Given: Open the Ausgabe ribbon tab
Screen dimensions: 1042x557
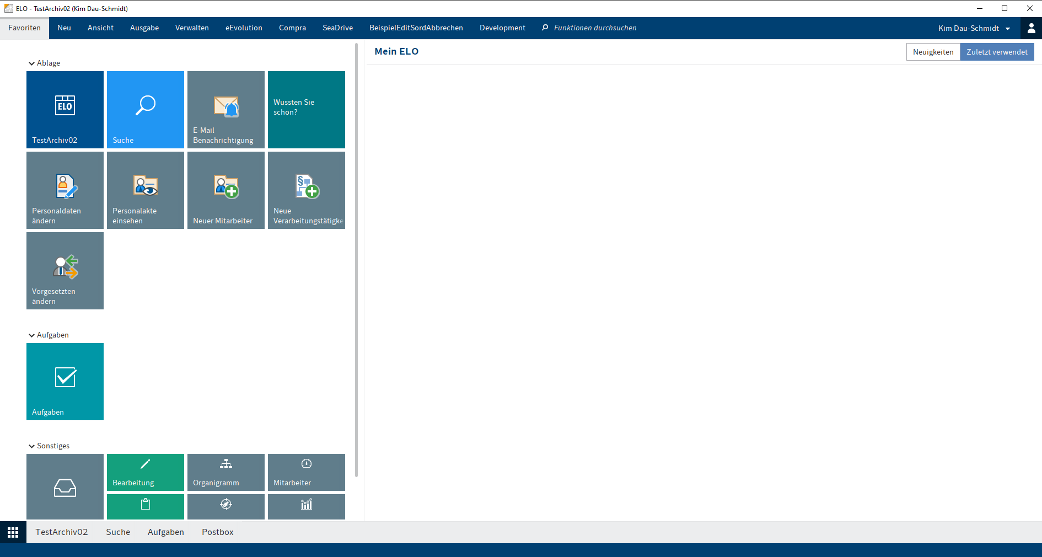Looking at the screenshot, I should coord(144,28).
